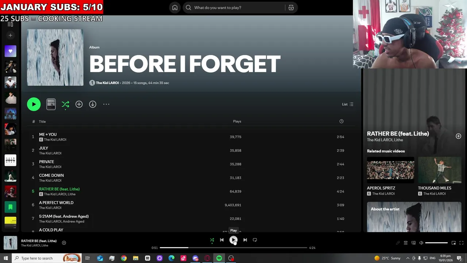Viewport: 467px width, 263px height.
Task: Open the album preview thumbnail next to play
Action: pos(51,104)
